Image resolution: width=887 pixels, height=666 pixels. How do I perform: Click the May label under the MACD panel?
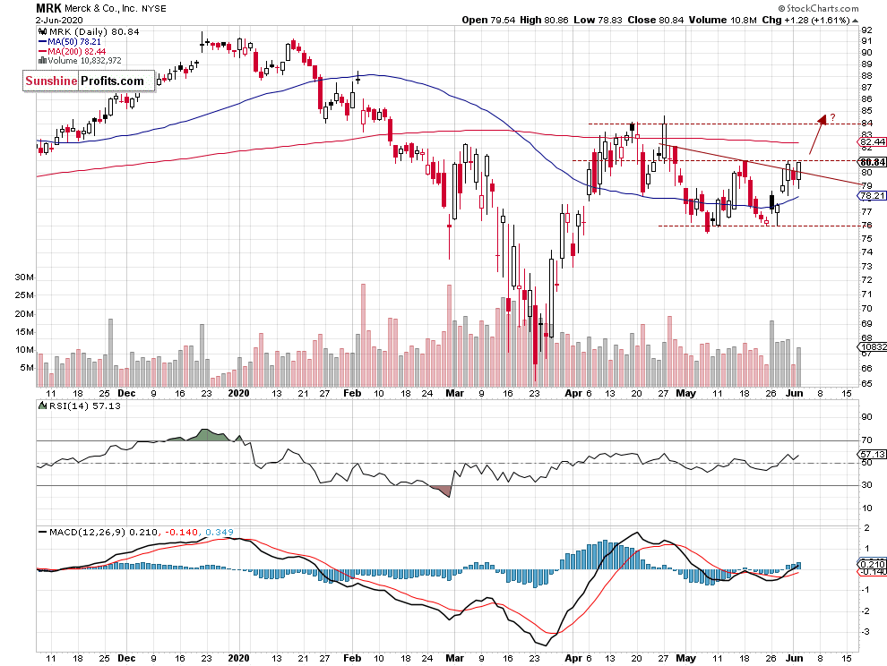[x=686, y=658]
